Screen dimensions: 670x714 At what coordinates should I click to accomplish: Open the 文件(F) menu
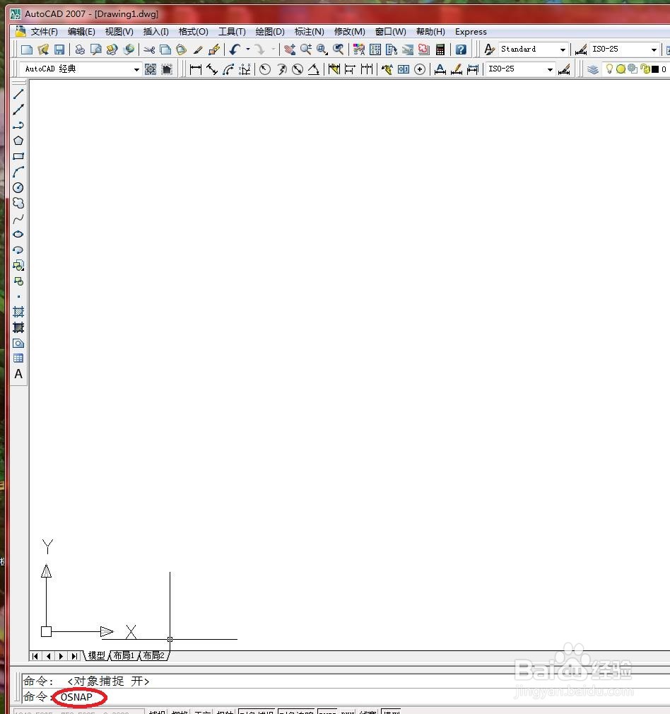[44, 31]
